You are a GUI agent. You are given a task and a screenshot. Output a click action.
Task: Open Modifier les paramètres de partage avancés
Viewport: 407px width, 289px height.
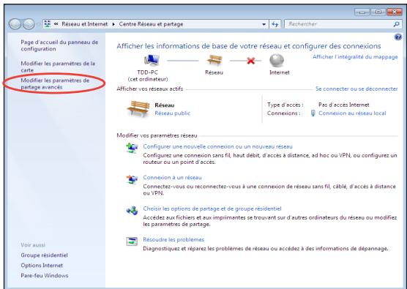pyautogui.click(x=55, y=83)
